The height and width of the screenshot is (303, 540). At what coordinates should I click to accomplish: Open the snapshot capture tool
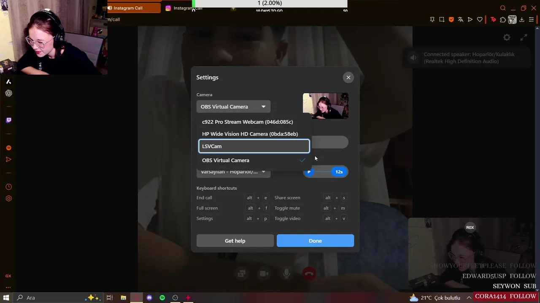point(442,19)
